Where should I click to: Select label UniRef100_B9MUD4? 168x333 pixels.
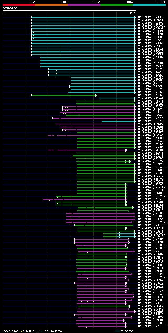coord(151,320)
